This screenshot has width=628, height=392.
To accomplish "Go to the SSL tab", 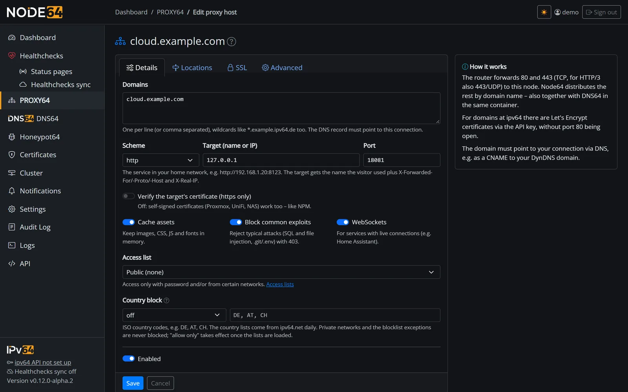I will (237, 68).
